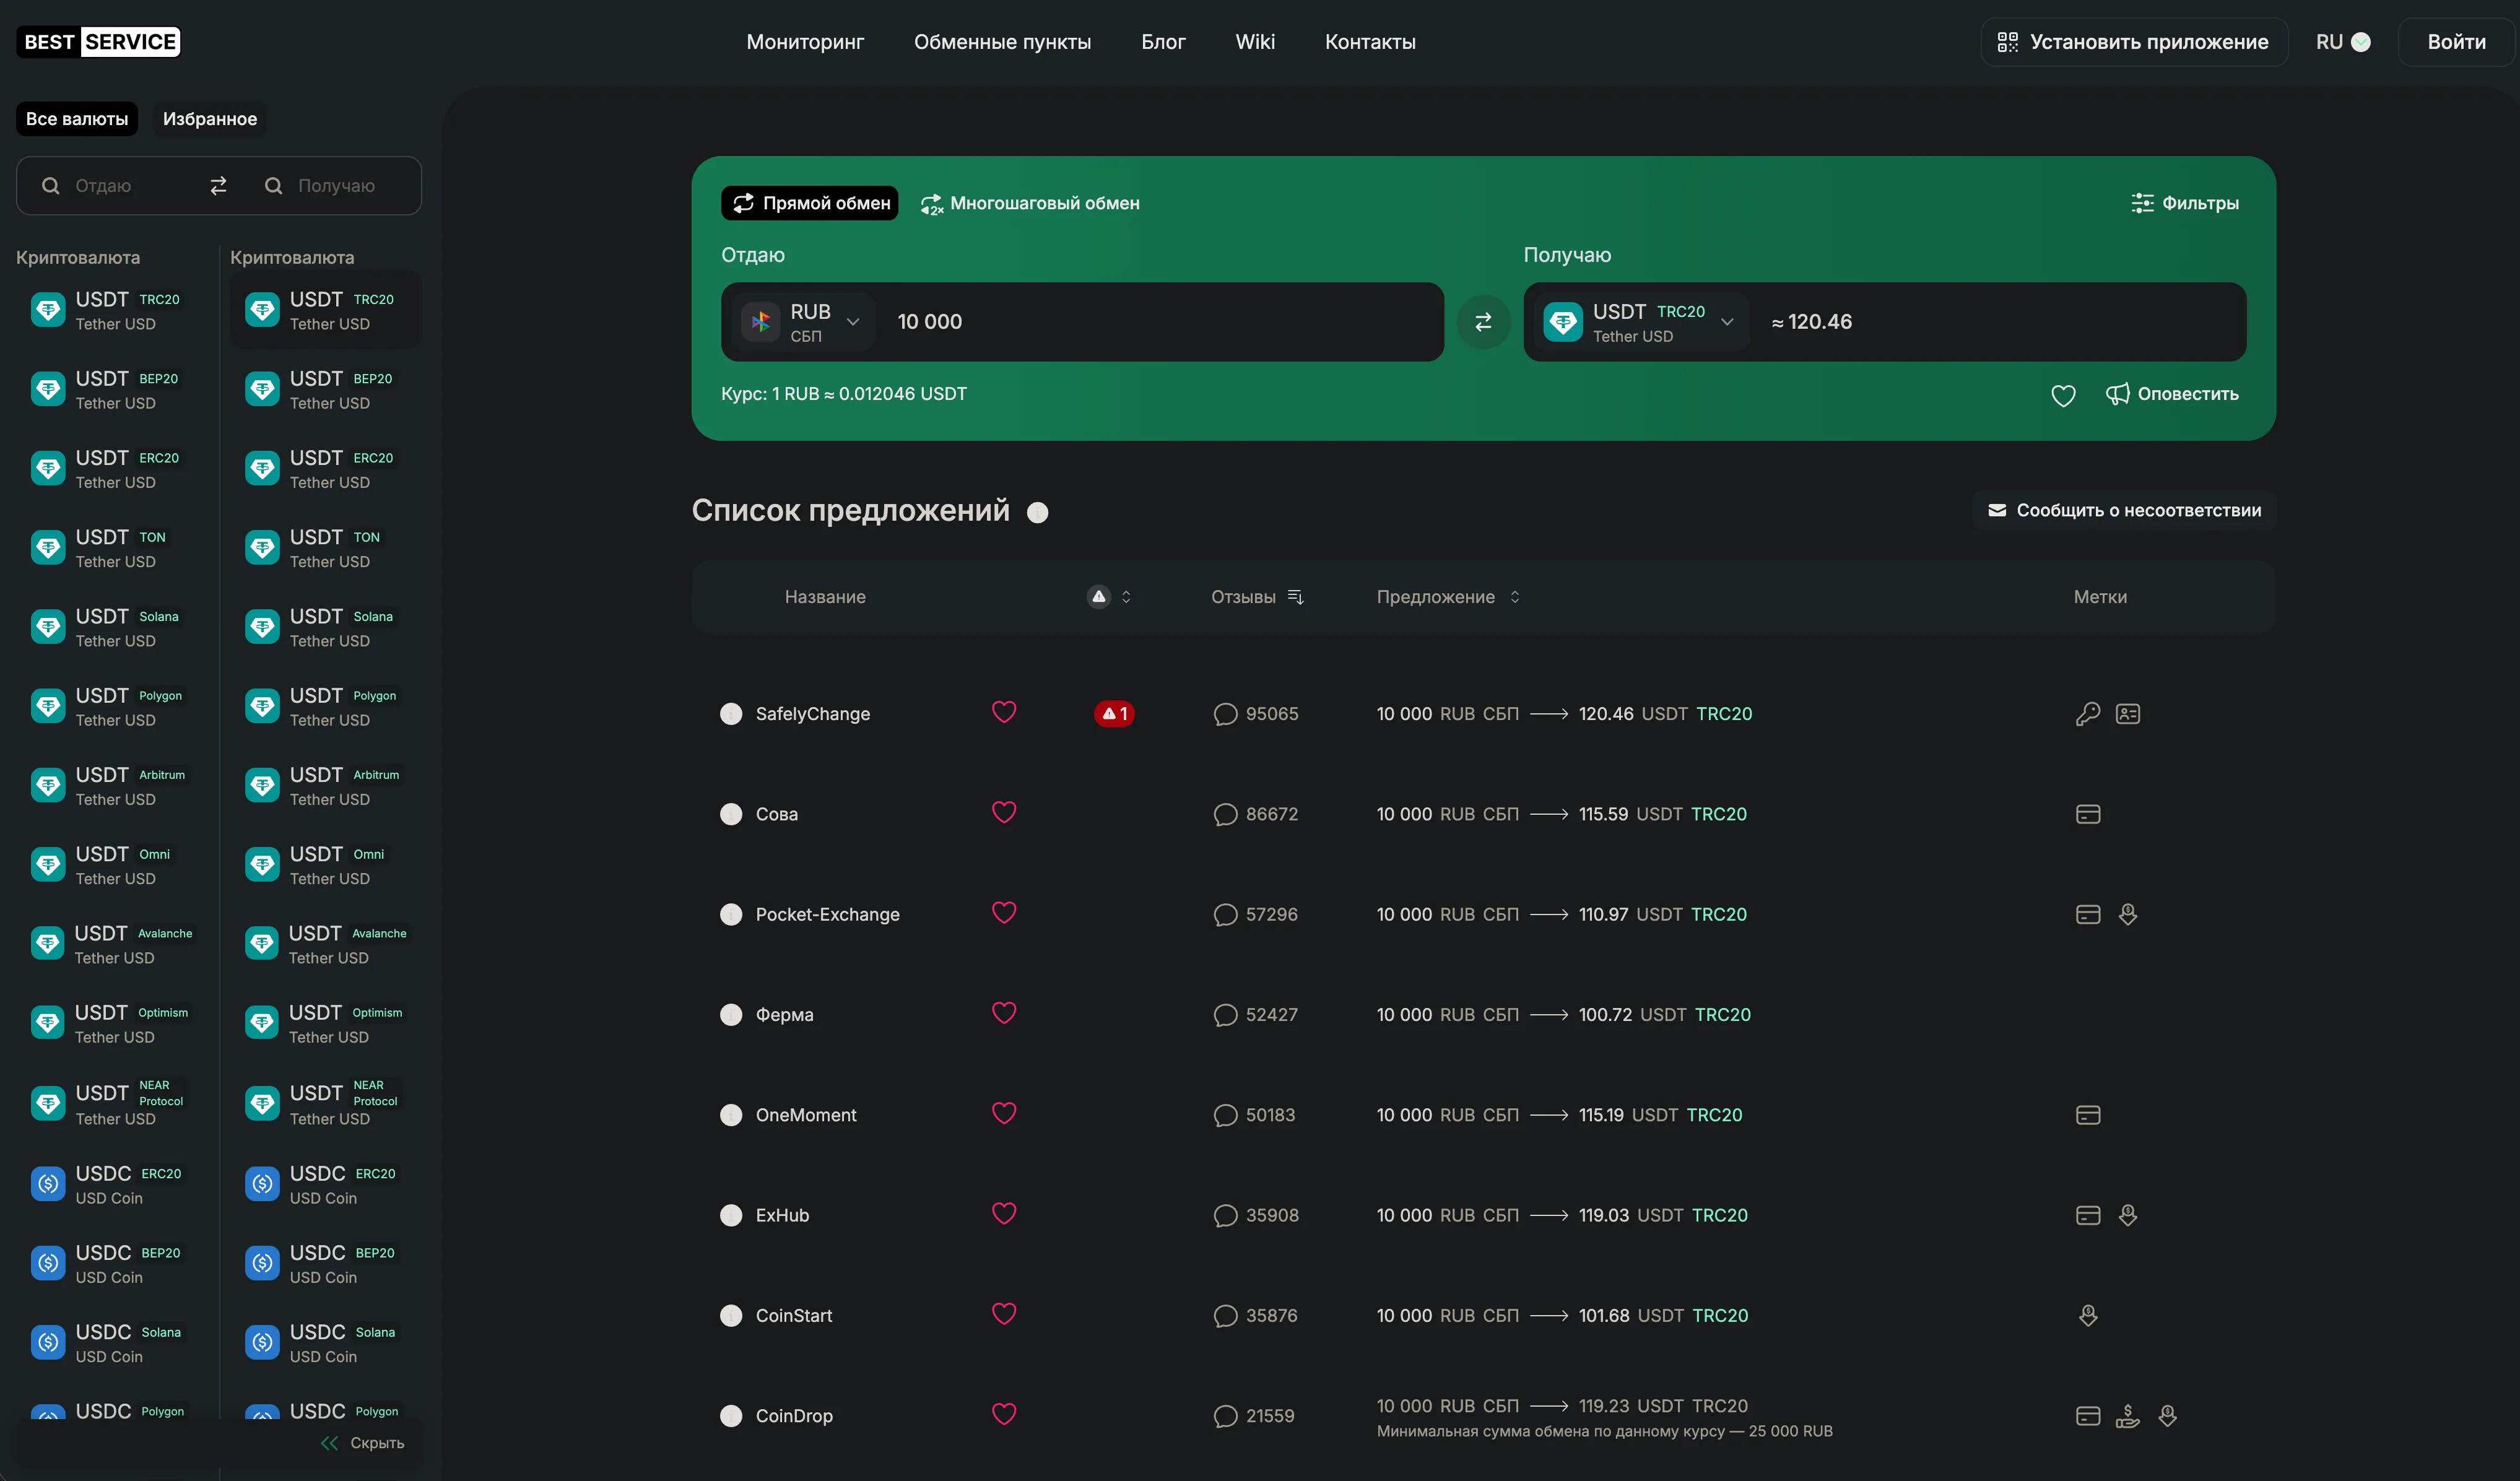Click the reviews bubble for ExHub
This screenshot has width=2520, height=1481.
point(1225,1215)
